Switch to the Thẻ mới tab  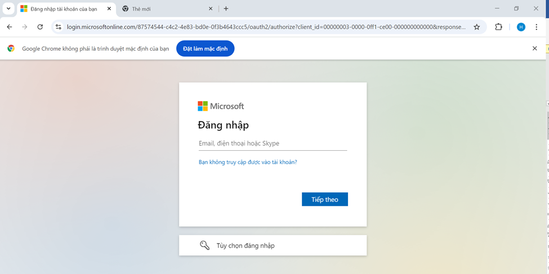163,9
